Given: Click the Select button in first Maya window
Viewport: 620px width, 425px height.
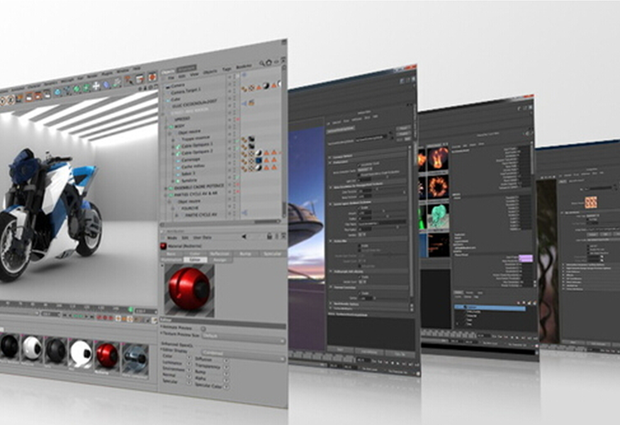Looking at the screenshot, I should (x=340, y=349).
